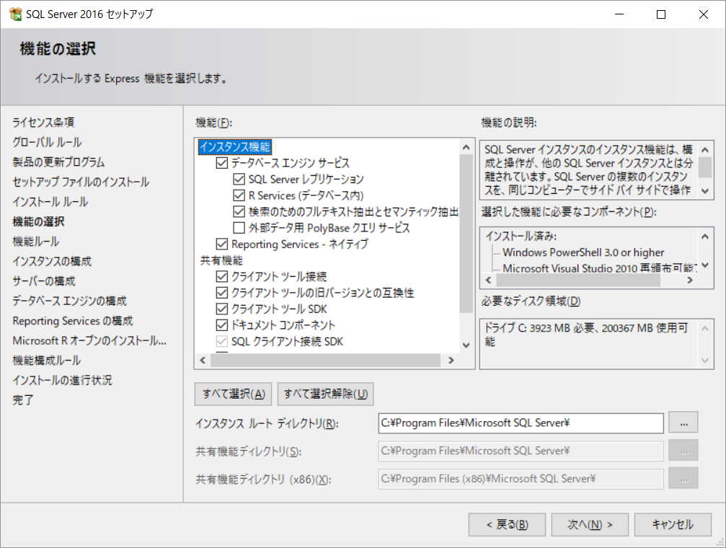The image size is (726, 548).
Task: Toggle クライアント ツール SDK checkbox
Action: tap(222, 309)
